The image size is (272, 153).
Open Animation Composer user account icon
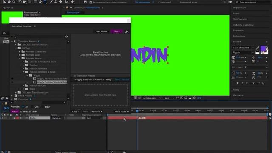coord(127,31)
